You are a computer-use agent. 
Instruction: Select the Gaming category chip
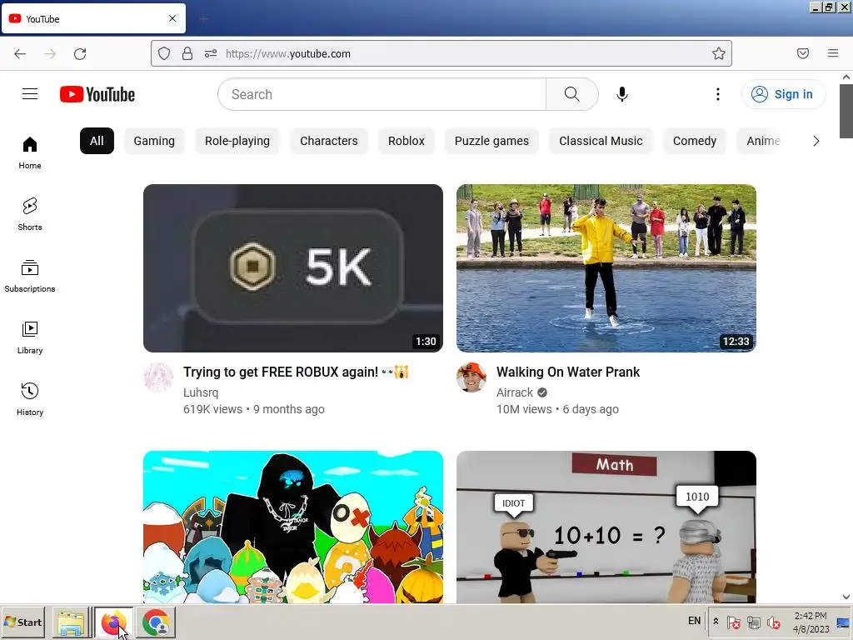tap(154, 141)
